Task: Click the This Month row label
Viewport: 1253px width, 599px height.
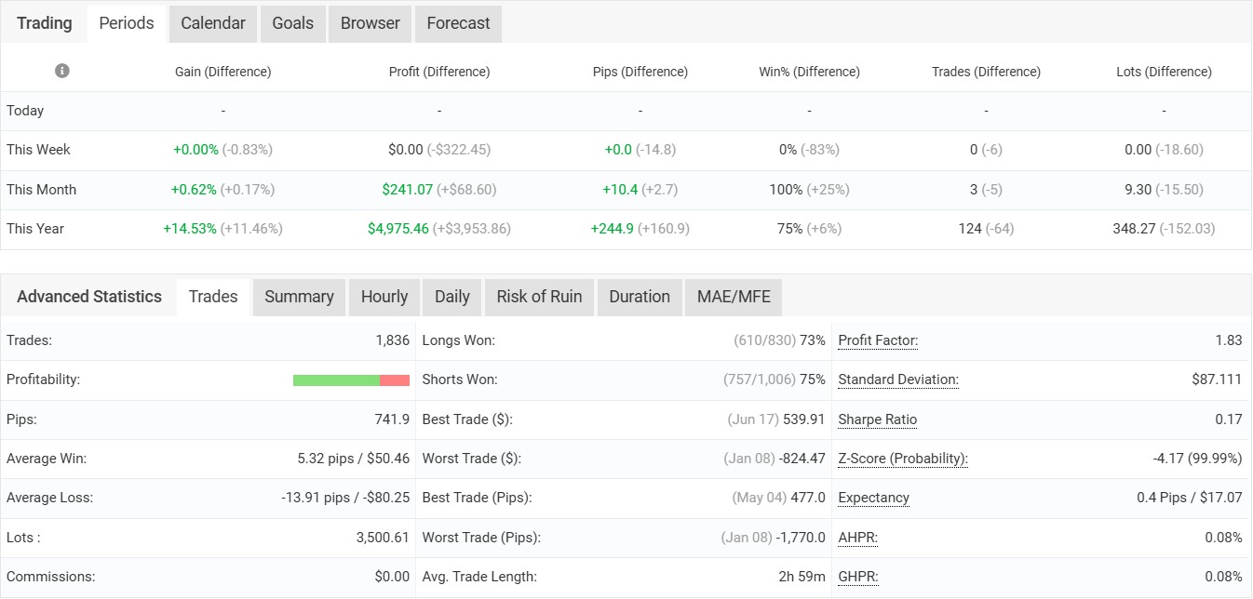Action: [x=41, y=190]
